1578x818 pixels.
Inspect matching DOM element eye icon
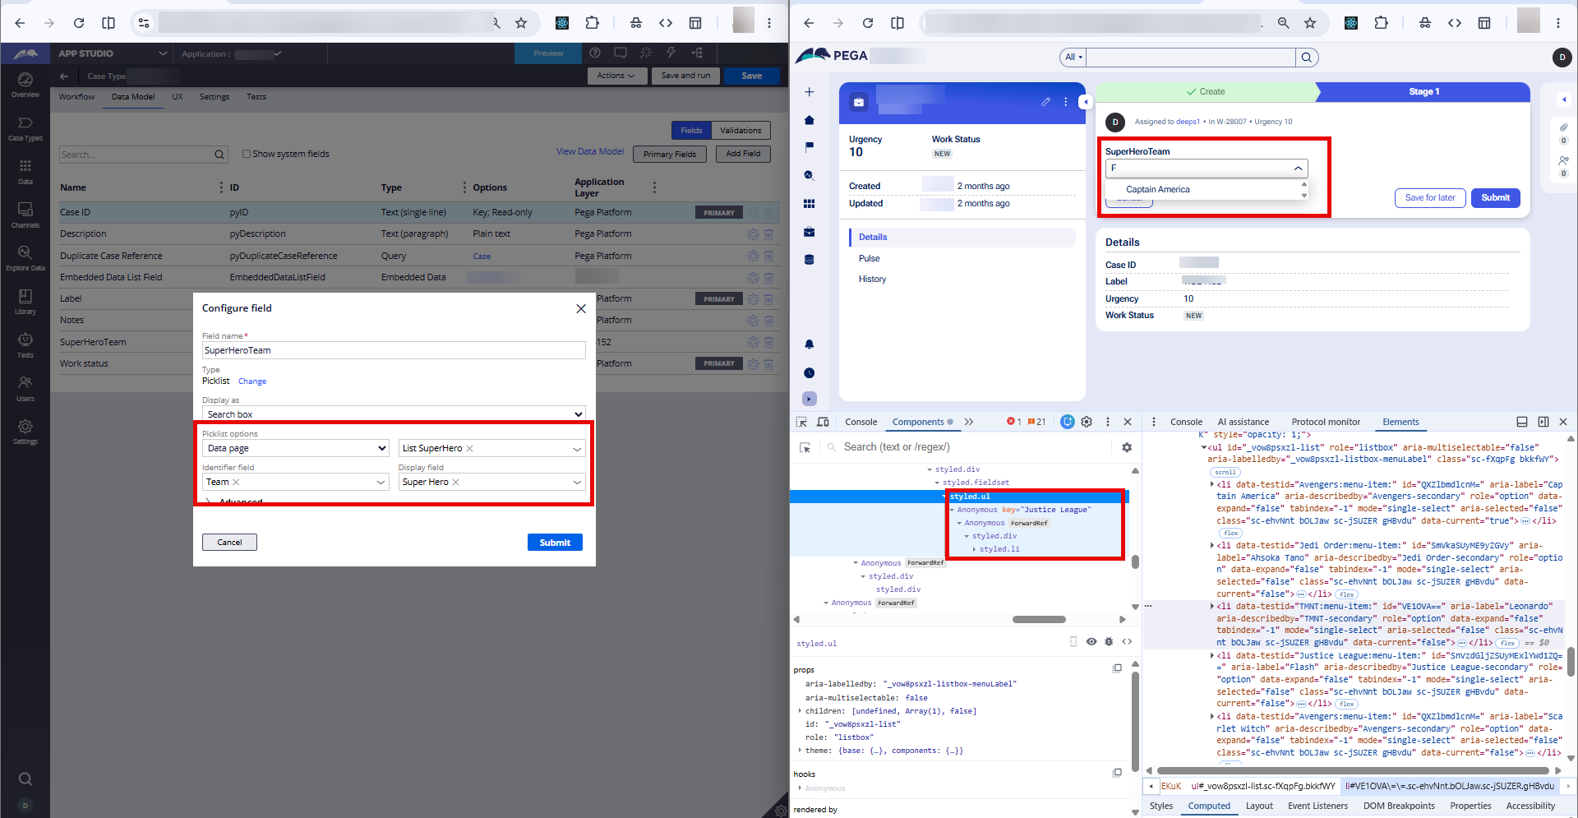(x=1091, y=642)
